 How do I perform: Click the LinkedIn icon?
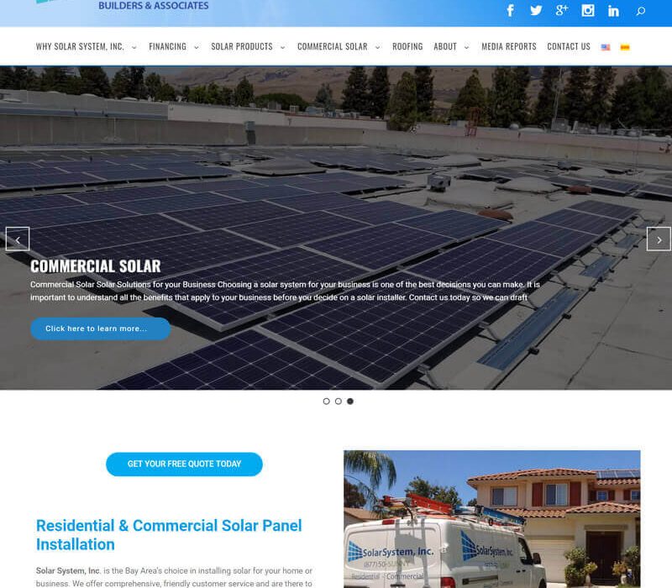tap(614, 11)
